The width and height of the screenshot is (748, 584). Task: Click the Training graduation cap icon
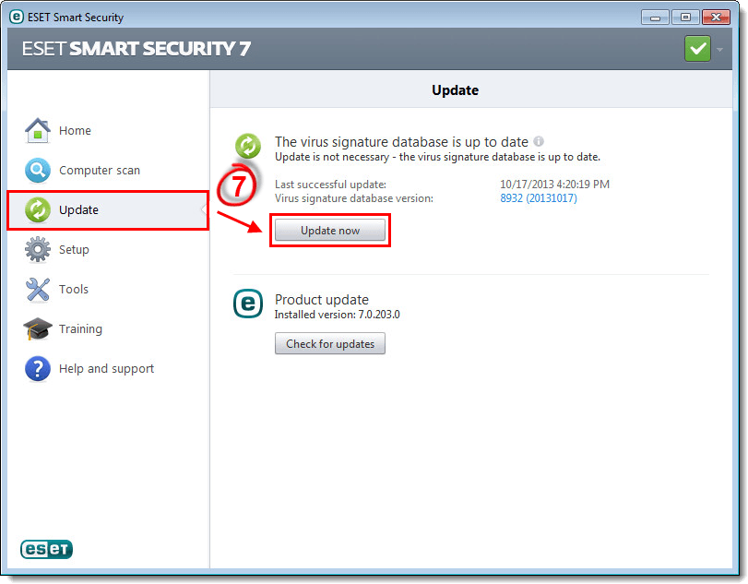click(38, 329)
